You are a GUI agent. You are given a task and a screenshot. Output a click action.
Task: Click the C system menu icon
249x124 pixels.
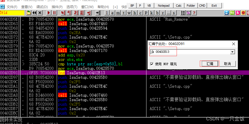pos(3,7)
